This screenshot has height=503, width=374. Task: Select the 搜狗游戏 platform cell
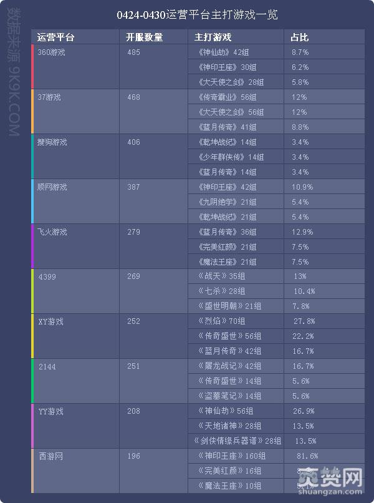point(52,142)
